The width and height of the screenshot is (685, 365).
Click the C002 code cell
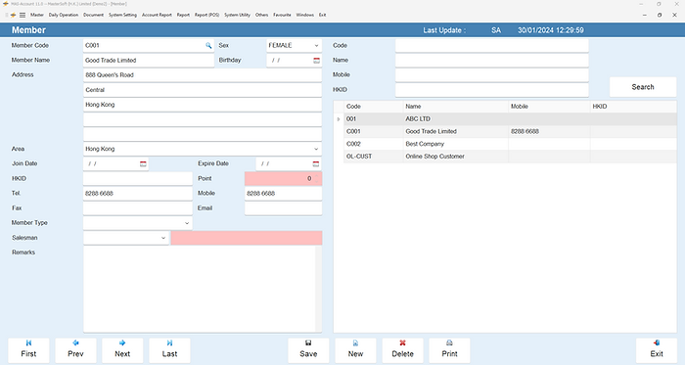pyautogui.click(x=373, y=144)
